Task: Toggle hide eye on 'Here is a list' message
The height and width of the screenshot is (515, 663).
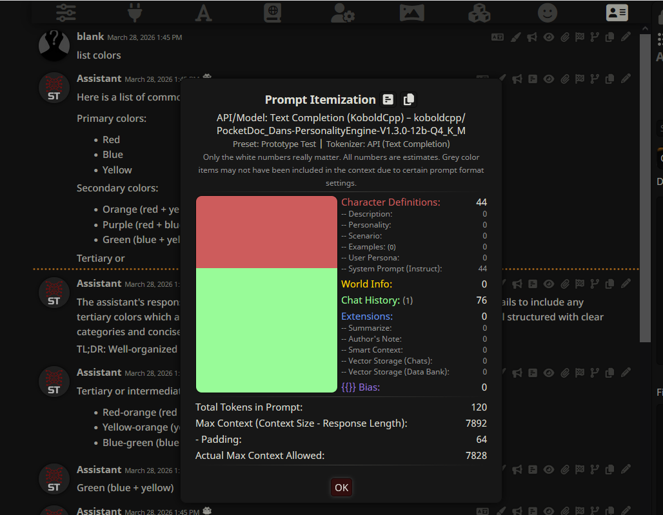Action: point(548,79)
